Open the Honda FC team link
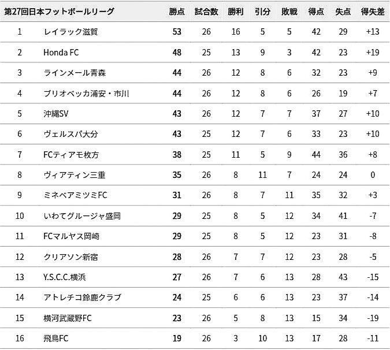390x350 pixels. [x=61, y=53]
